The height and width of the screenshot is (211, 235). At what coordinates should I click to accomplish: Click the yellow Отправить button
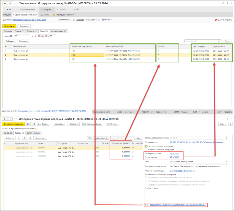pyautogui.click(x=9, y=26)
